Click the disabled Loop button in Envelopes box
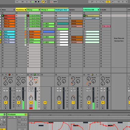The height and width of the screenshot is (130, 130). (x=22, y=129)
